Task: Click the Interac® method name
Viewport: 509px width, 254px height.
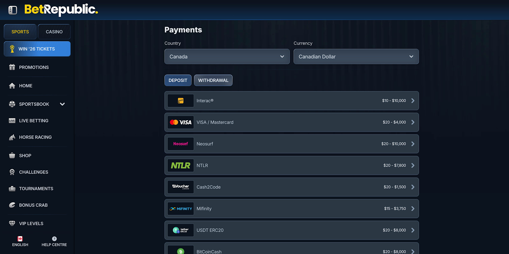Action: [x=205, y=101]
